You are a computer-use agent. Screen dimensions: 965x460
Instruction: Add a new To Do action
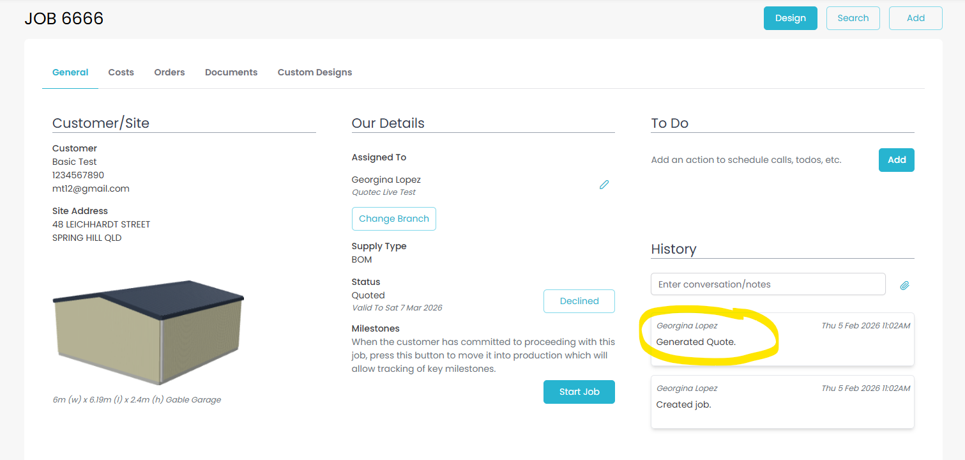tap(896, 160)
